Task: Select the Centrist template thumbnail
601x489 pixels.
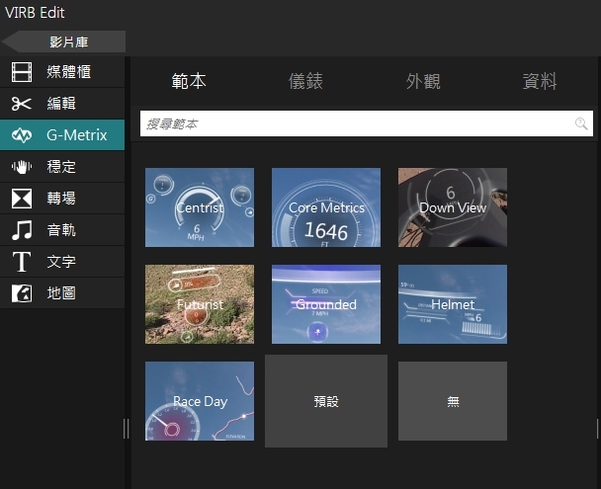Action: pos(200,207)
